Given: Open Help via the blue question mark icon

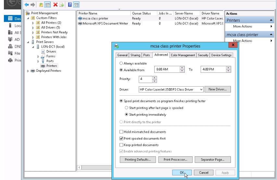Looking at the screenshot, I should click(x=70, y=5).
